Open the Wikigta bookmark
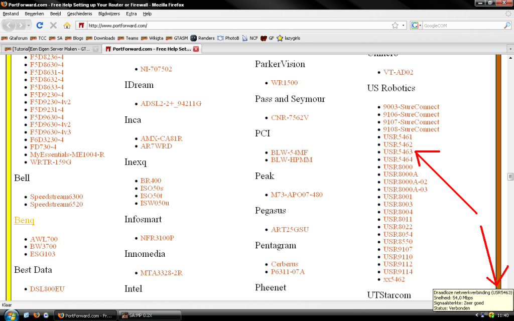The image size is (514, 321). click(152, 38)
